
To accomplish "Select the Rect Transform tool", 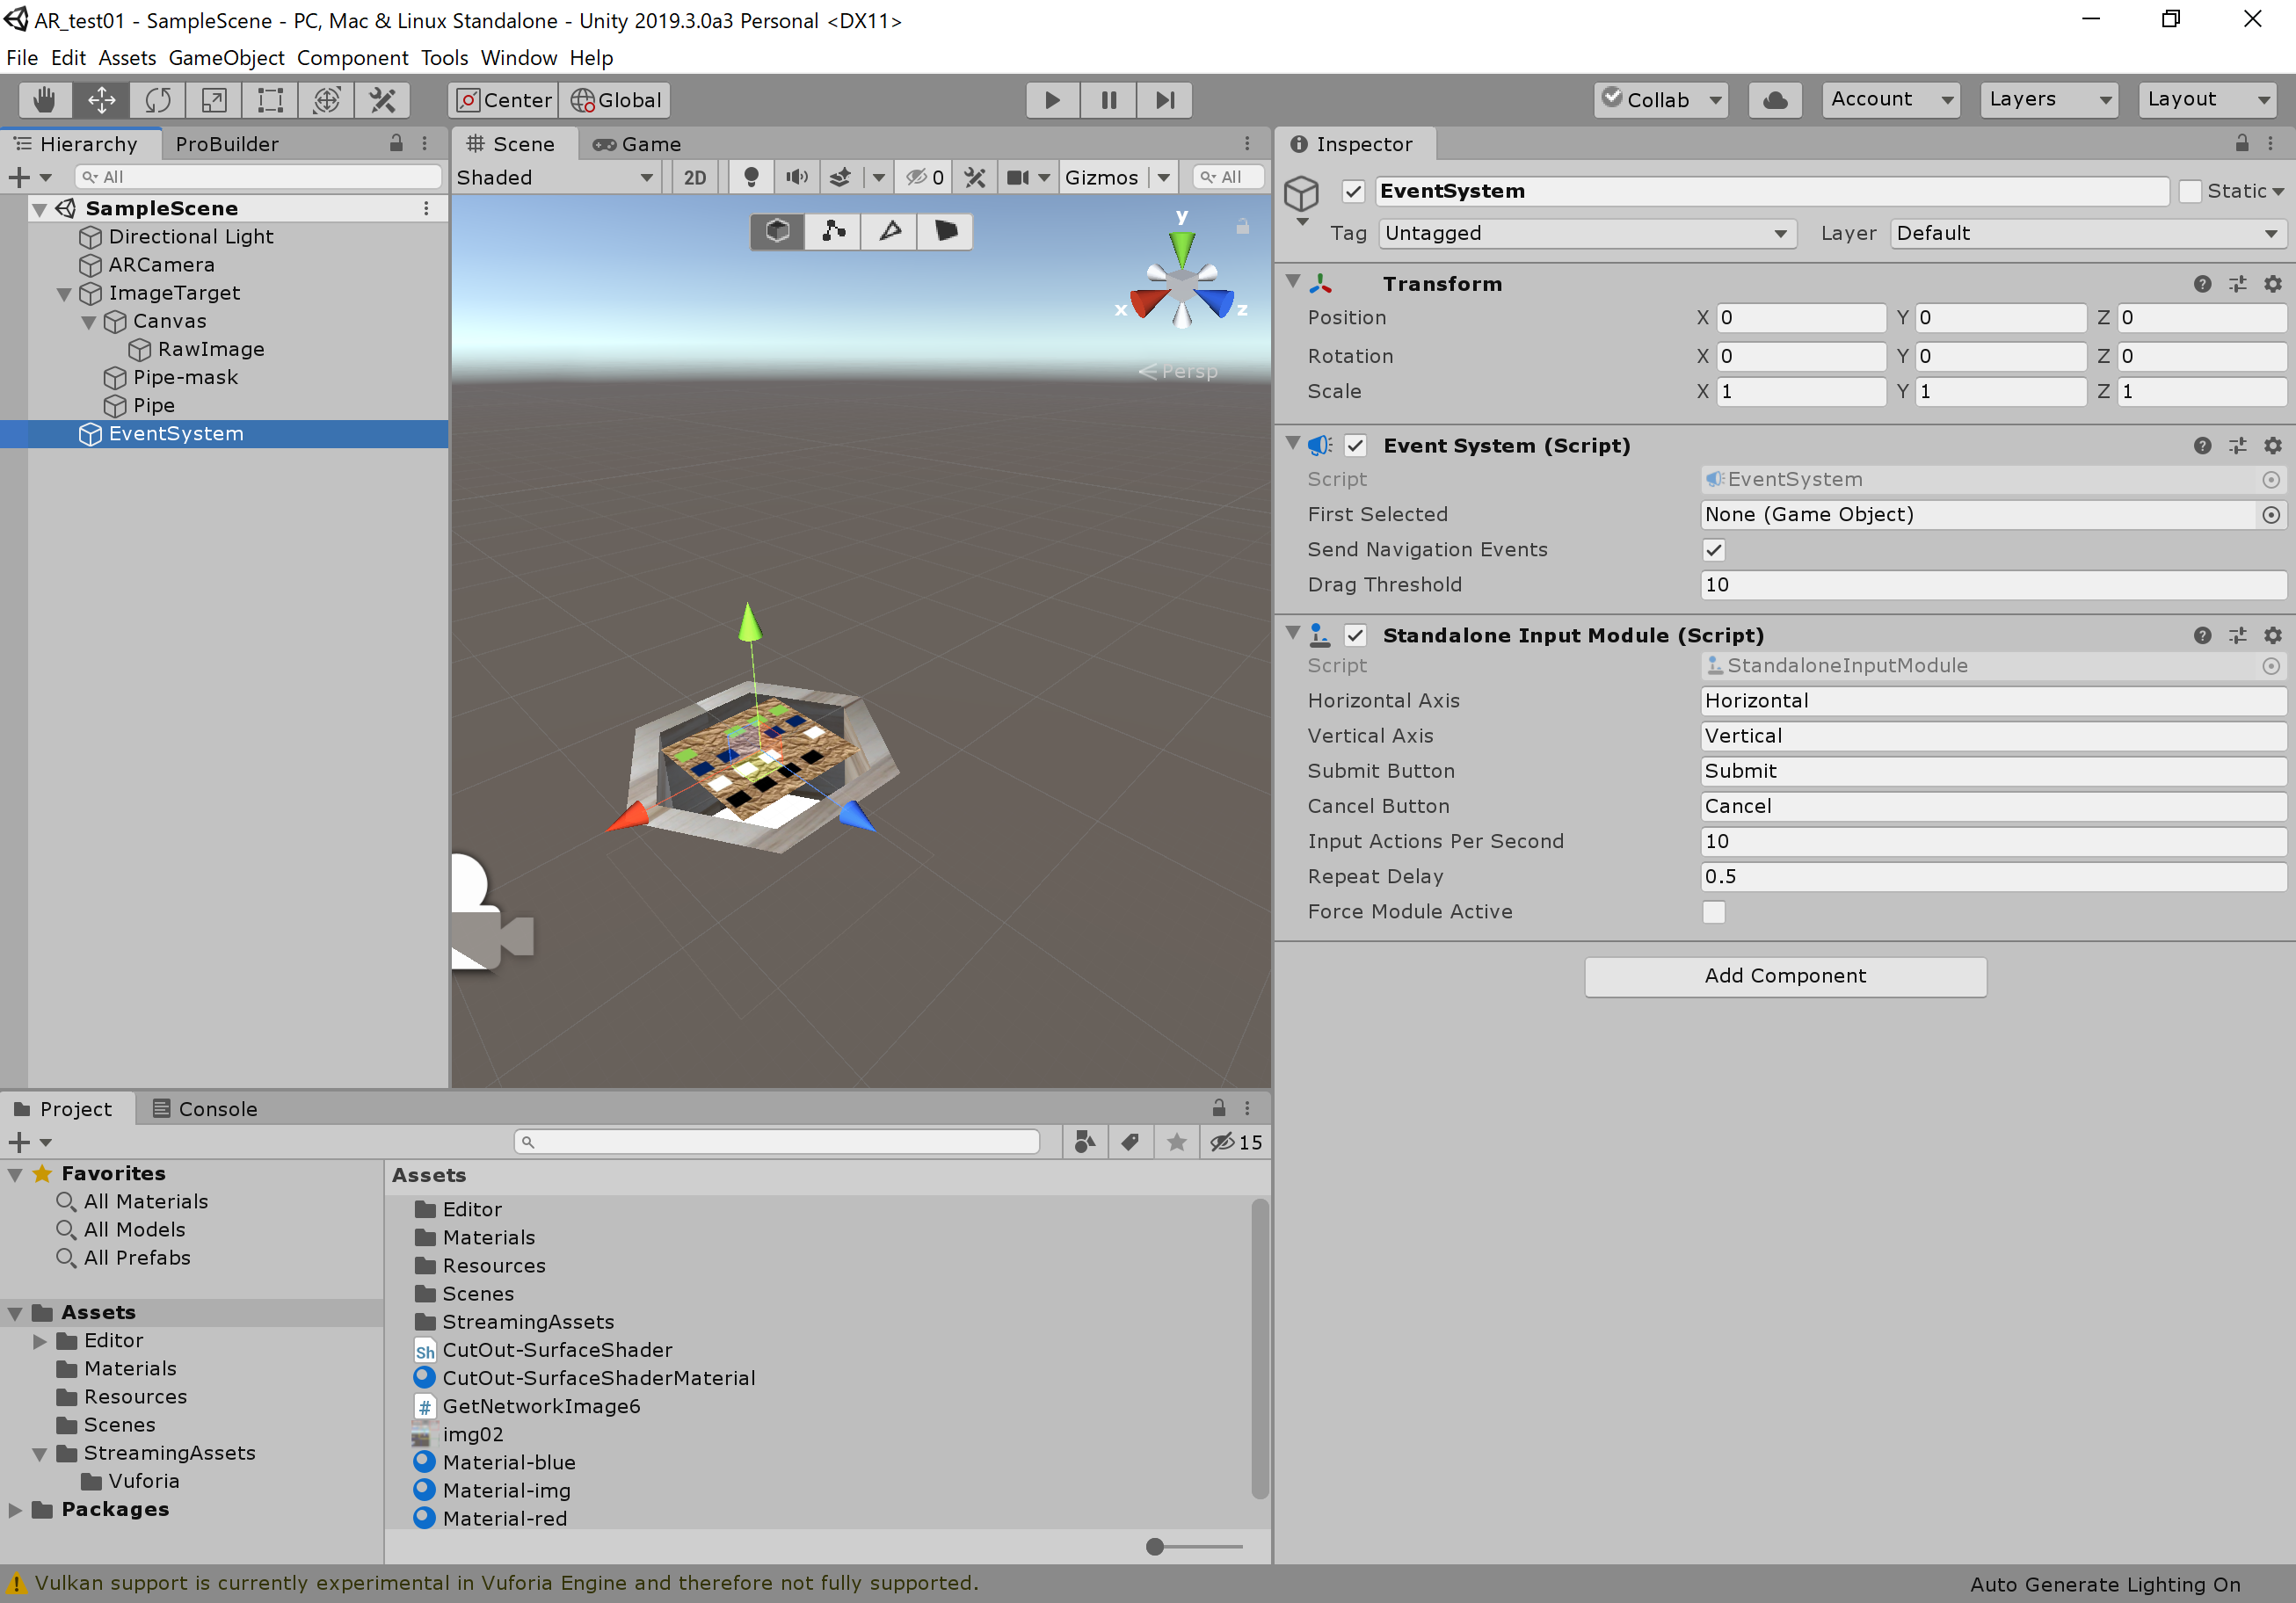I will [270, 100].
